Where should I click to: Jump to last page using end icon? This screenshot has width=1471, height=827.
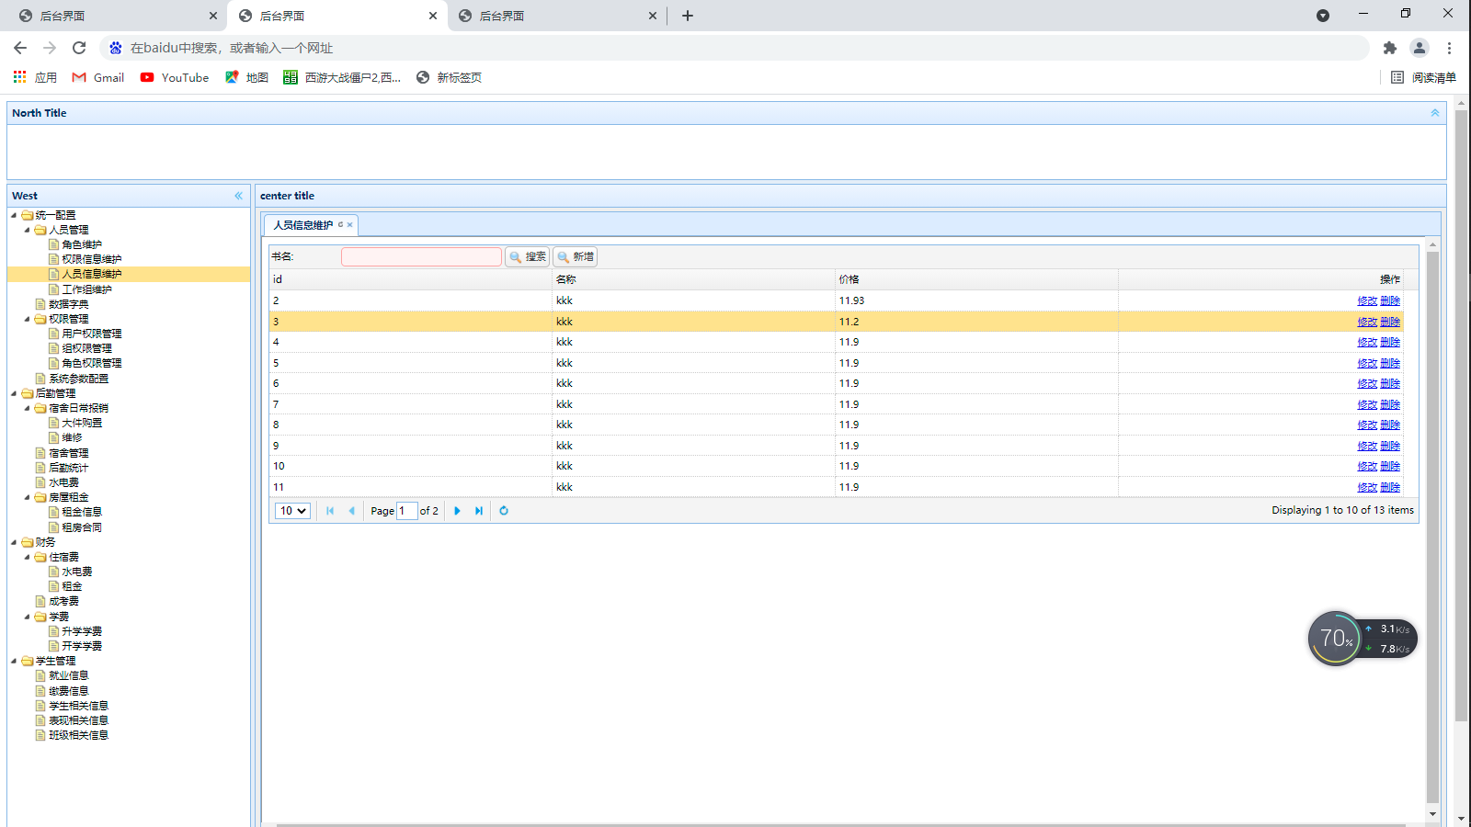[x=478, y=510]
